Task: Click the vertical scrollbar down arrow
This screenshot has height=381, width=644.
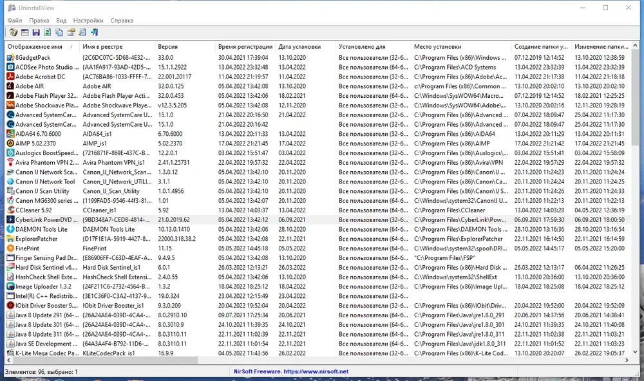Action: click(x=636, y=352)
